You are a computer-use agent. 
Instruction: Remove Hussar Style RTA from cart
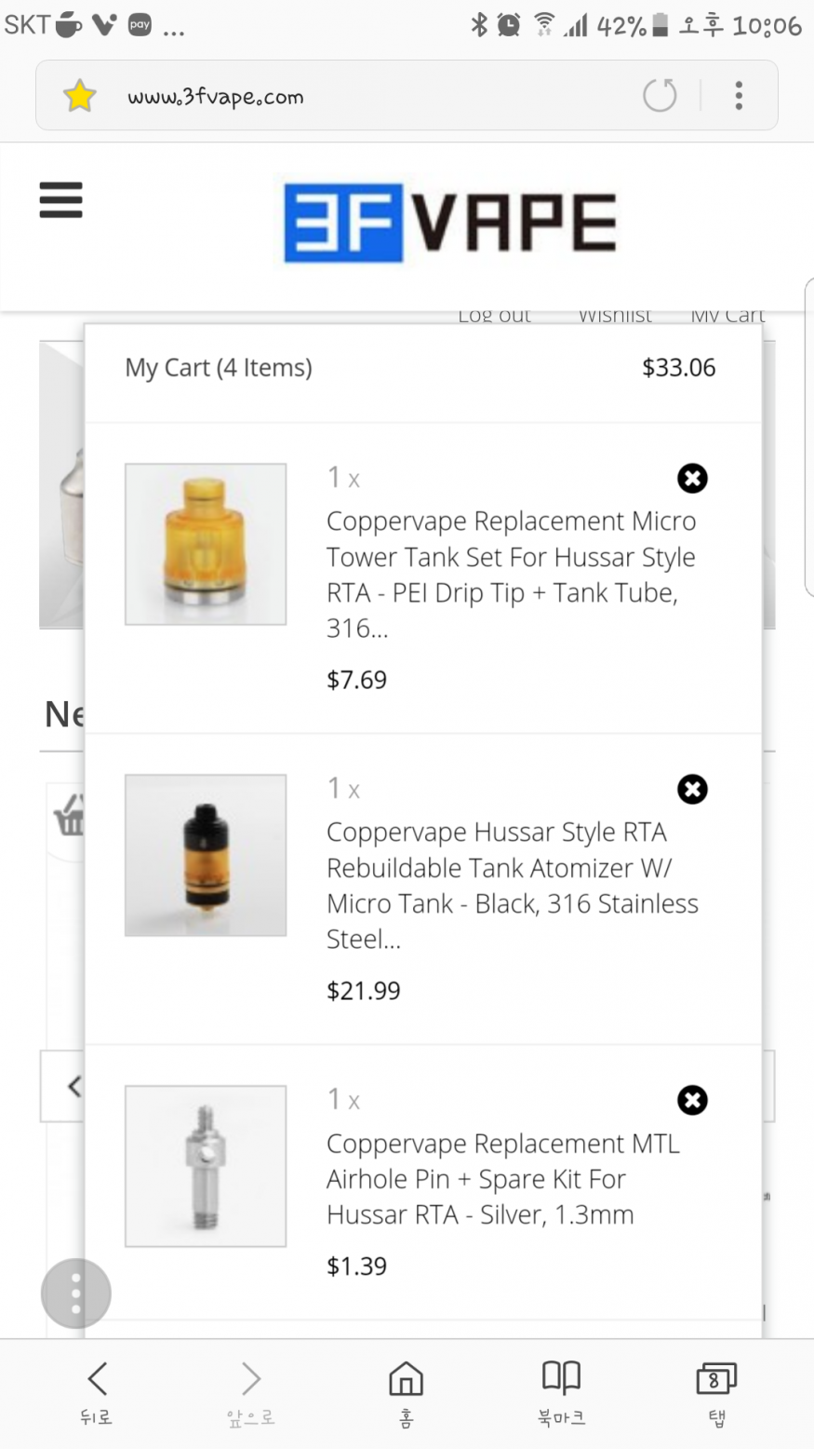pyautogui.click(x=692, y=790)
